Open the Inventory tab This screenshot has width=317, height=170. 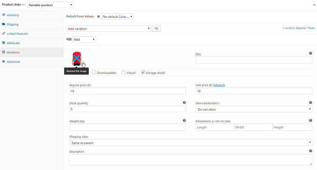[x=32, y=15]
